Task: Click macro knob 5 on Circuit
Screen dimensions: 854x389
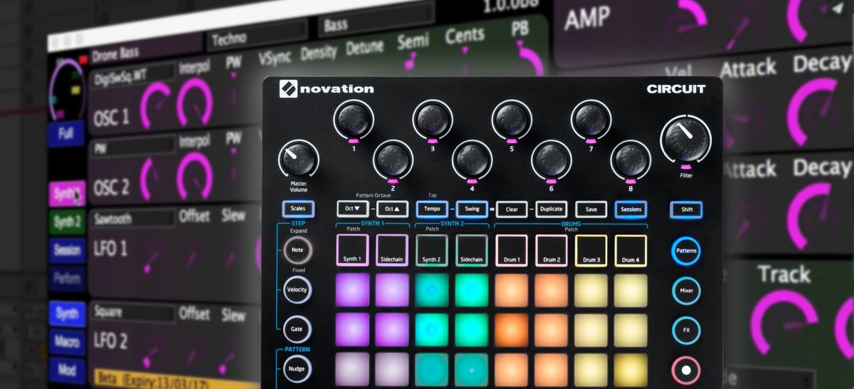Action: coord(511,120)
